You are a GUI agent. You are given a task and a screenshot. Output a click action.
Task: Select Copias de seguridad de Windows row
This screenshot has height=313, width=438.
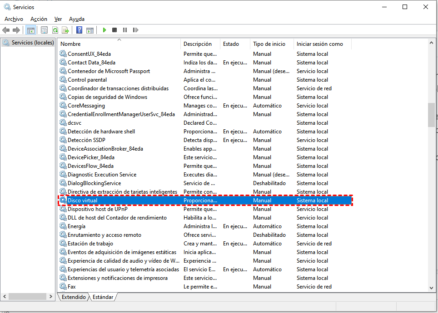click(x=205, y=97)
